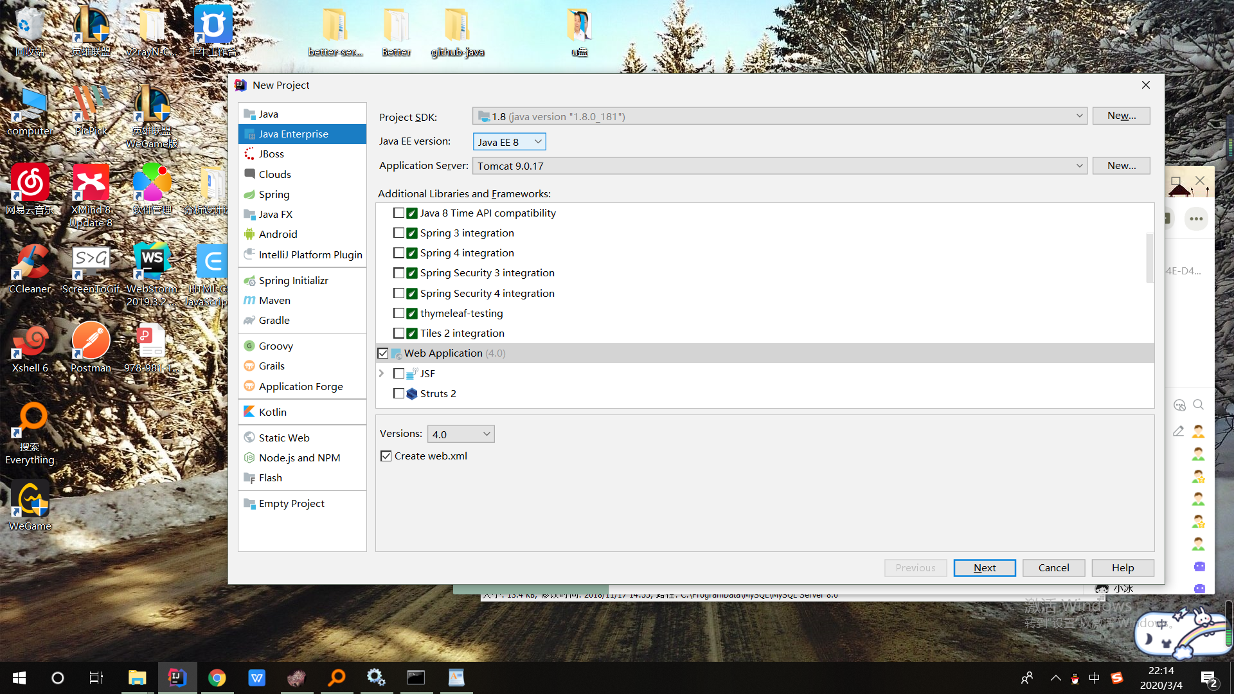Open the WPS Writer taskbar icon
This screenshot has height=694, width=1234.
point(256,677)
